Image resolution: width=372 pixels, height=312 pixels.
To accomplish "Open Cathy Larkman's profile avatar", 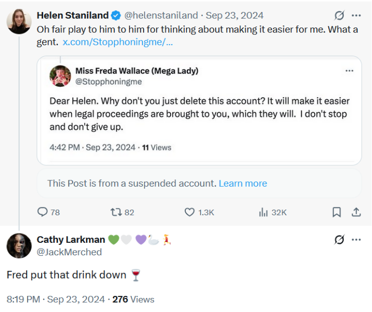I will tap(19, 245).
